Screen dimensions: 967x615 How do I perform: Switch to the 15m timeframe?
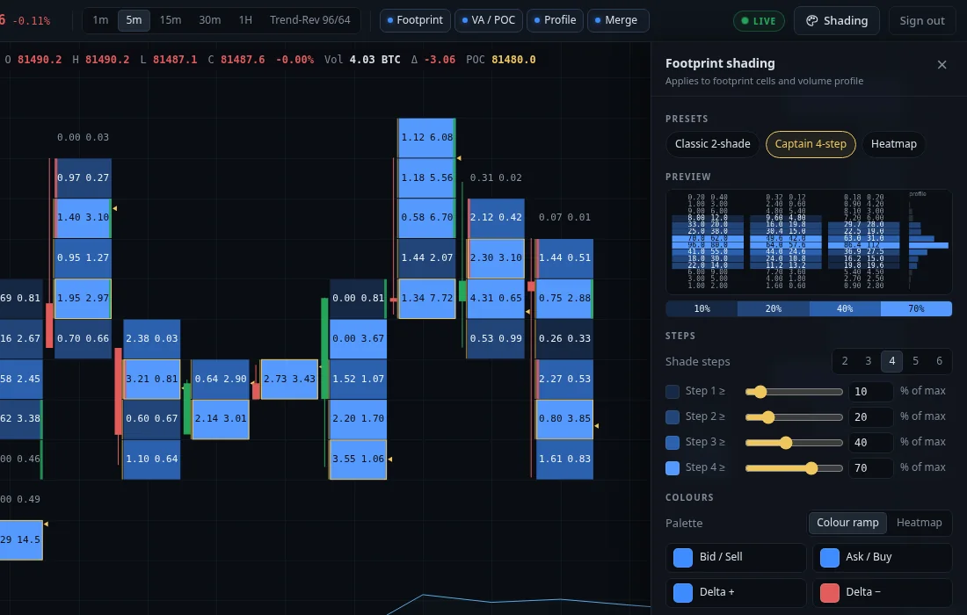[x=171, y=19]
